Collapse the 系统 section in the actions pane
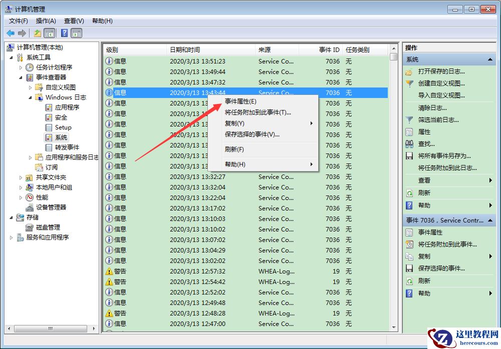The height and width of the screenshot is (349, 501). (489, 59)
